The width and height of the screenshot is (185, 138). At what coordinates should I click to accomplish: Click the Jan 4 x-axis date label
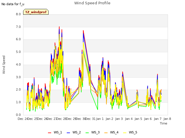point(129,119)
